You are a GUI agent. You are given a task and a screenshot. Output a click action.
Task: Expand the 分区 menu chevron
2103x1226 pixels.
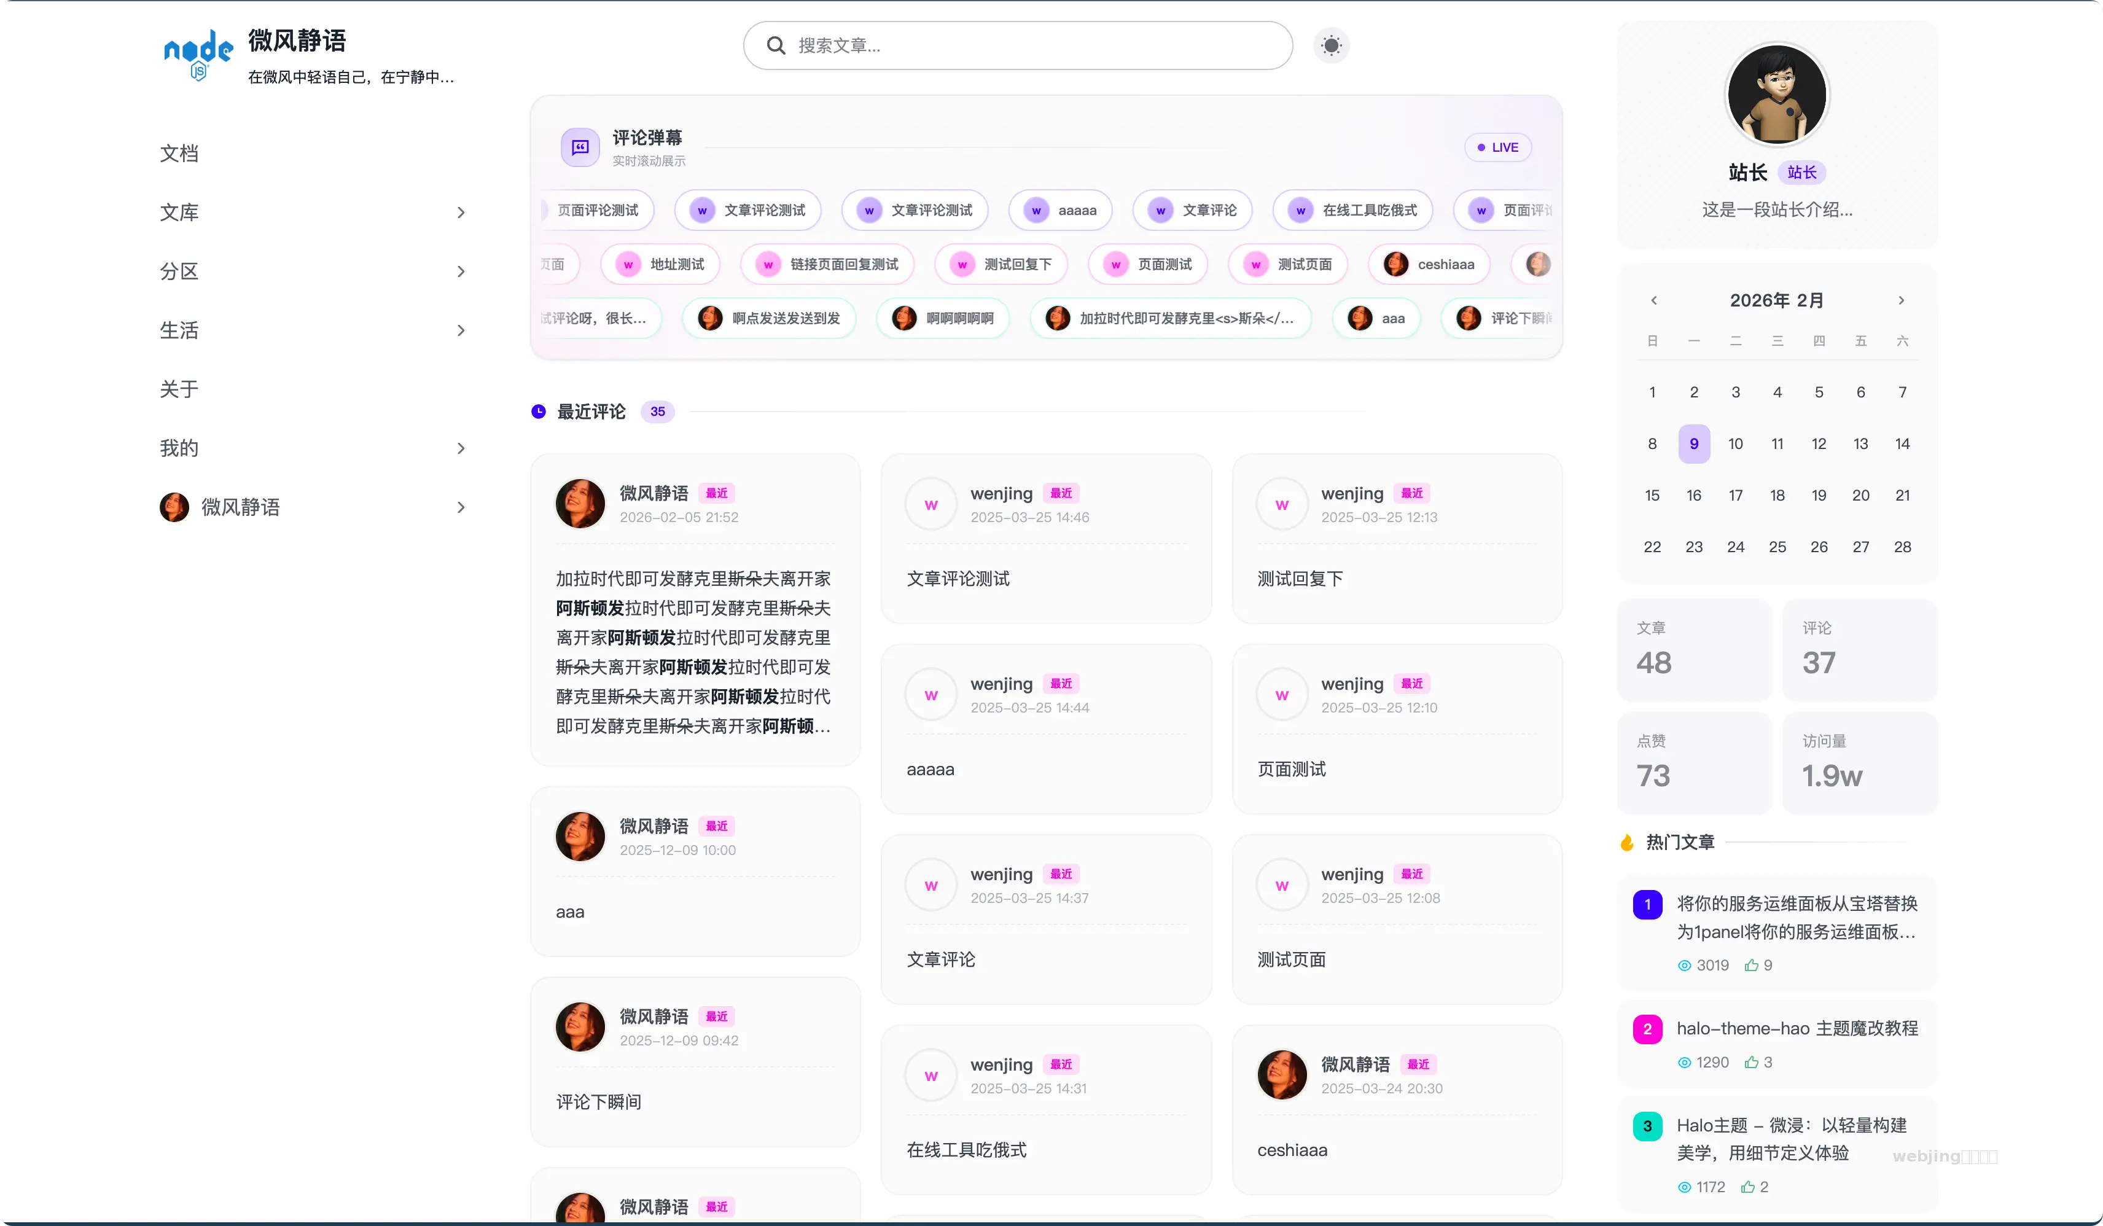(461, 271)
